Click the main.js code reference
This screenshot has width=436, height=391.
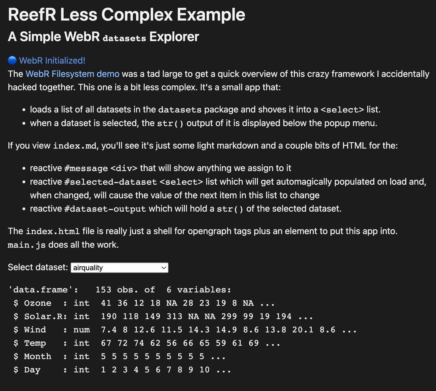coord(27,245)
